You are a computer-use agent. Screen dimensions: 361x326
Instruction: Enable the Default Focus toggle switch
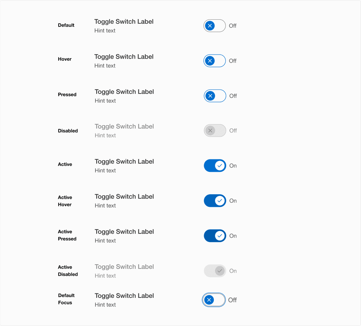(213, 300)
